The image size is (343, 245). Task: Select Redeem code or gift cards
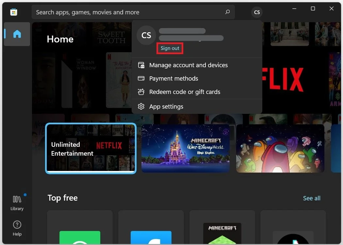click(197, 92)
